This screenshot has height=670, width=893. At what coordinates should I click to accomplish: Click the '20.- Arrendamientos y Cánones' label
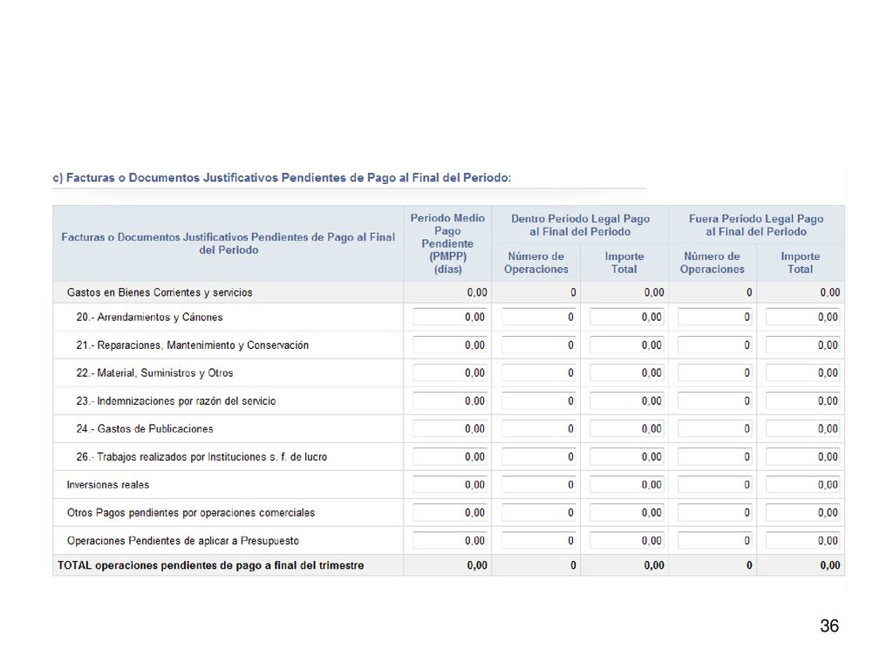coord(149,317)
